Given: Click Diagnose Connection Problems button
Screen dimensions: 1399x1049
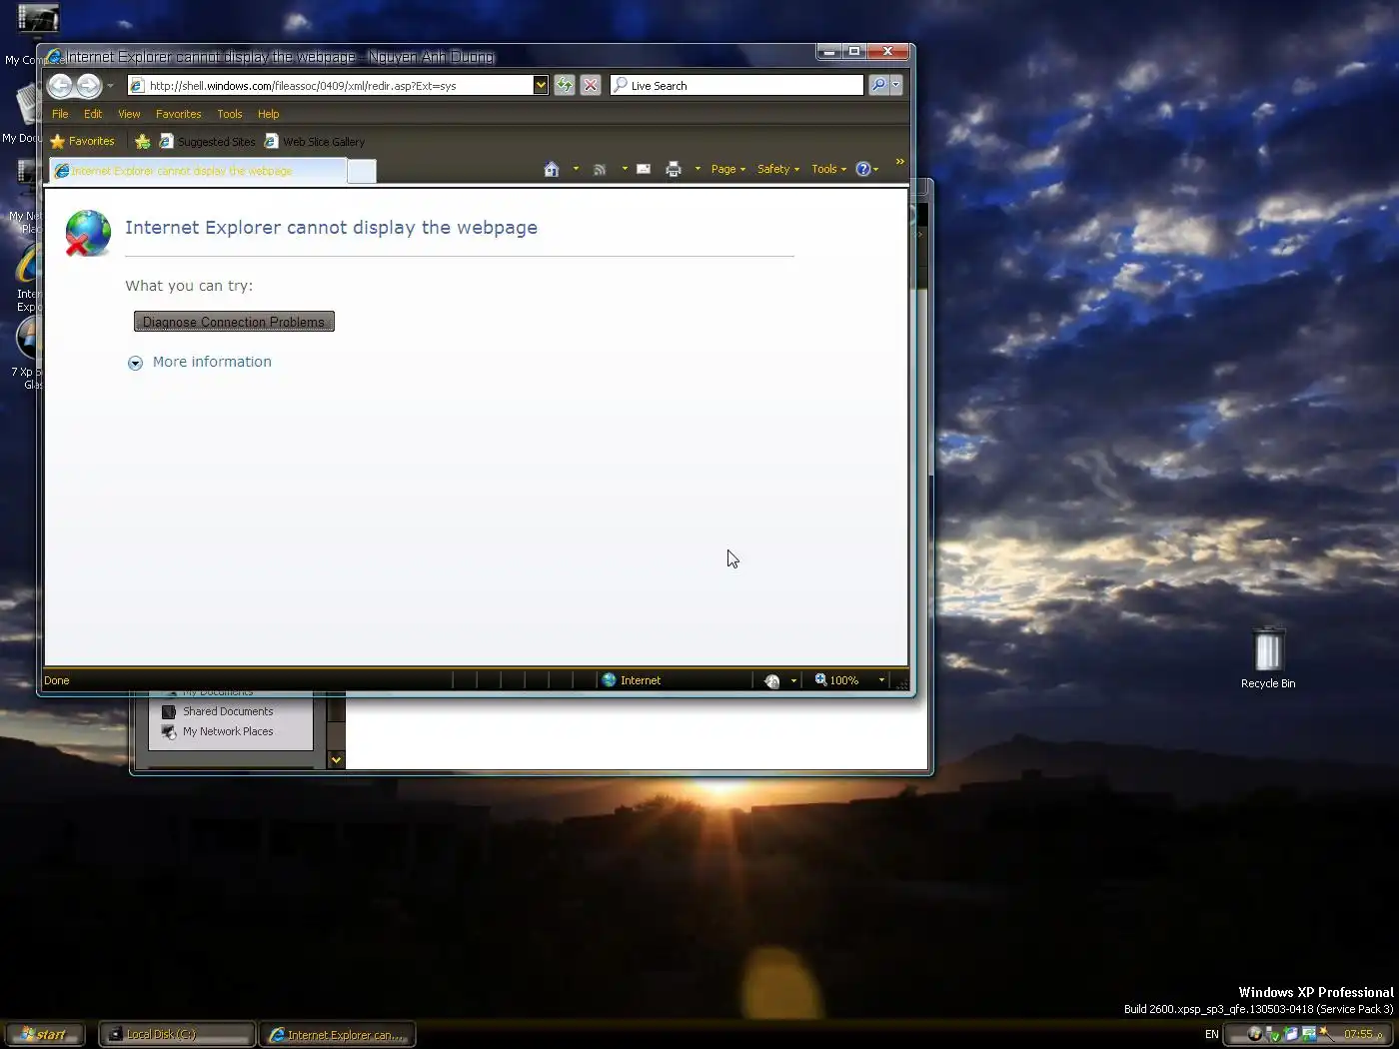Looking at the screenshot, I should (x=234, y=322).
